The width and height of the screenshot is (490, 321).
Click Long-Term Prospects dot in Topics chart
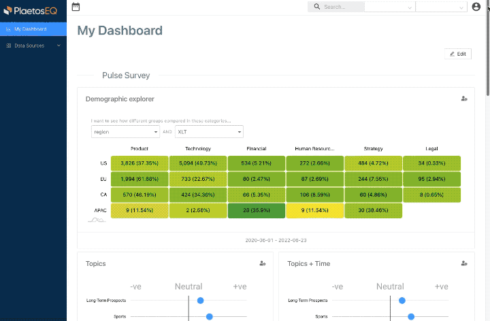[x=200, y=301]
